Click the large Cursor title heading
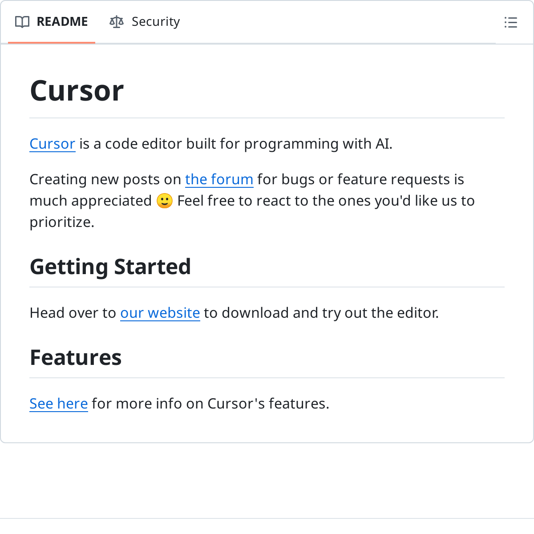Image resolution: width=534 pixels, height=534 pixels. click(77, 91)
